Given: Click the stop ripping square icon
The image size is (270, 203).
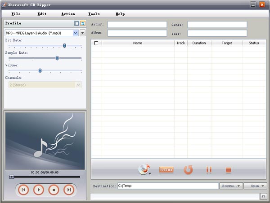Looking at the screenshot, I should pyautogui.click(x=228, y=170).
